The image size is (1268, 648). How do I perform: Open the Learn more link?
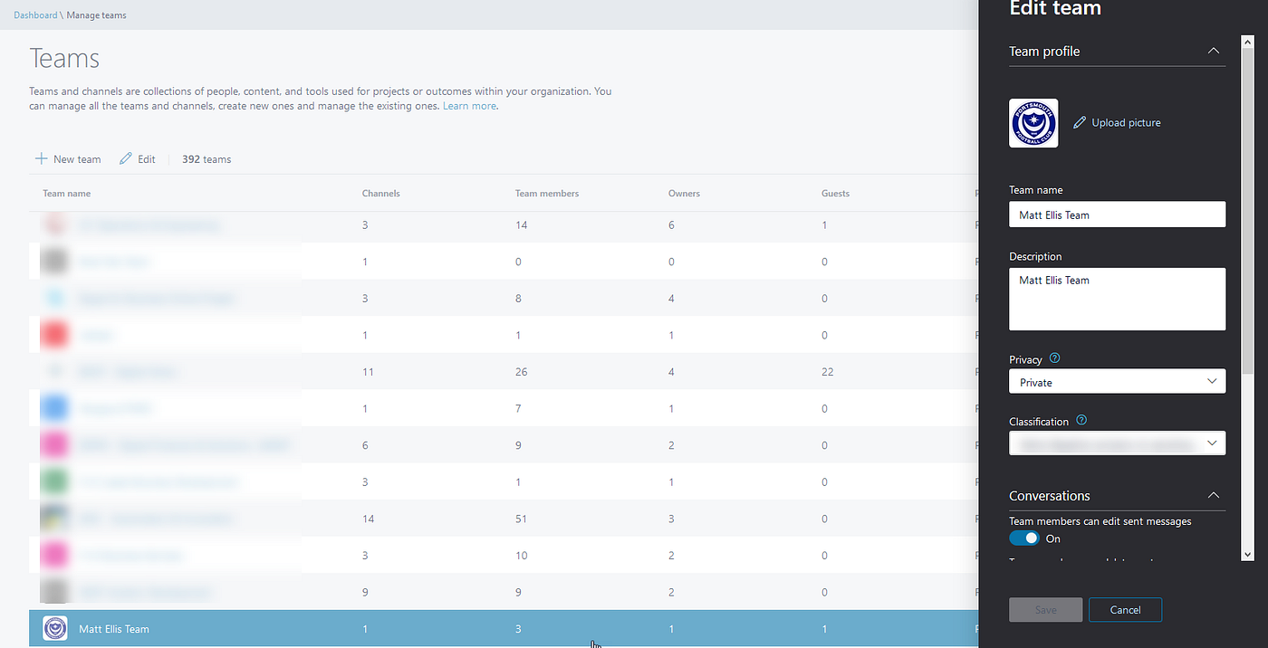[x=469, y=106]
